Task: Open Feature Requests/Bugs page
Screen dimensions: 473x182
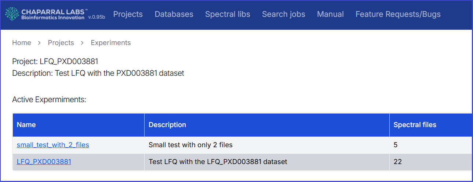Action: point(398,14)
